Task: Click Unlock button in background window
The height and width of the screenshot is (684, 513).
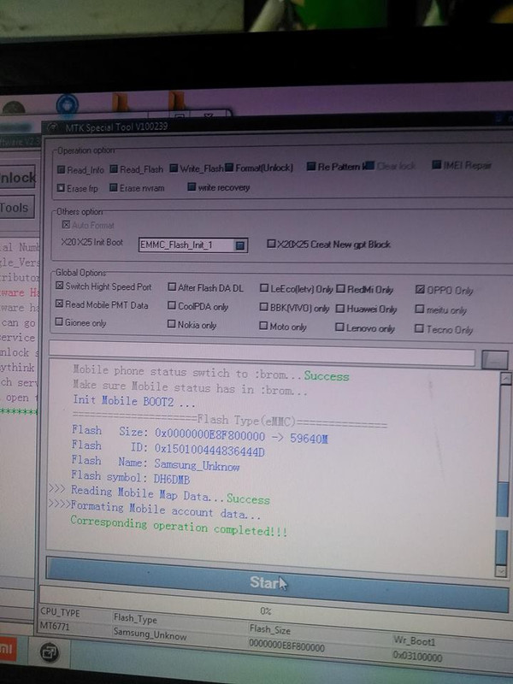Action: click(x=17, y=177)
